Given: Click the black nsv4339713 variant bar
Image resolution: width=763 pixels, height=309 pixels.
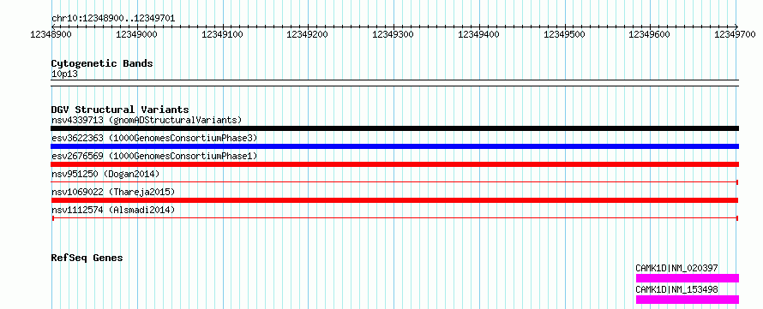Looking at the screenshot, I should click(394, 128).
